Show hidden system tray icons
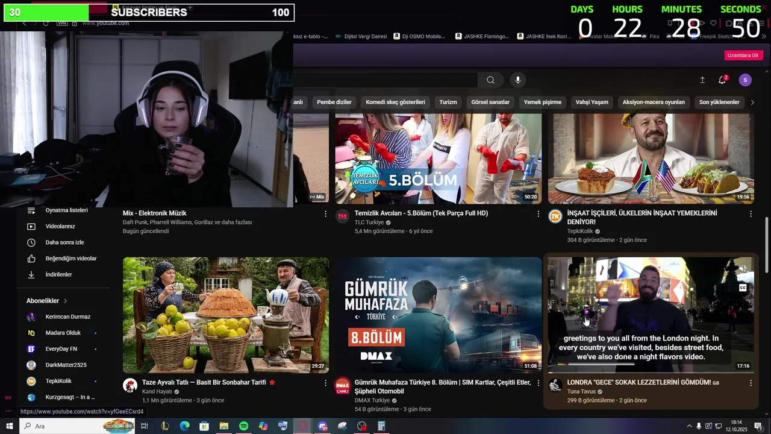Image resolution: width=771 pixels, height=434 pixels. (x=689, y=426)
